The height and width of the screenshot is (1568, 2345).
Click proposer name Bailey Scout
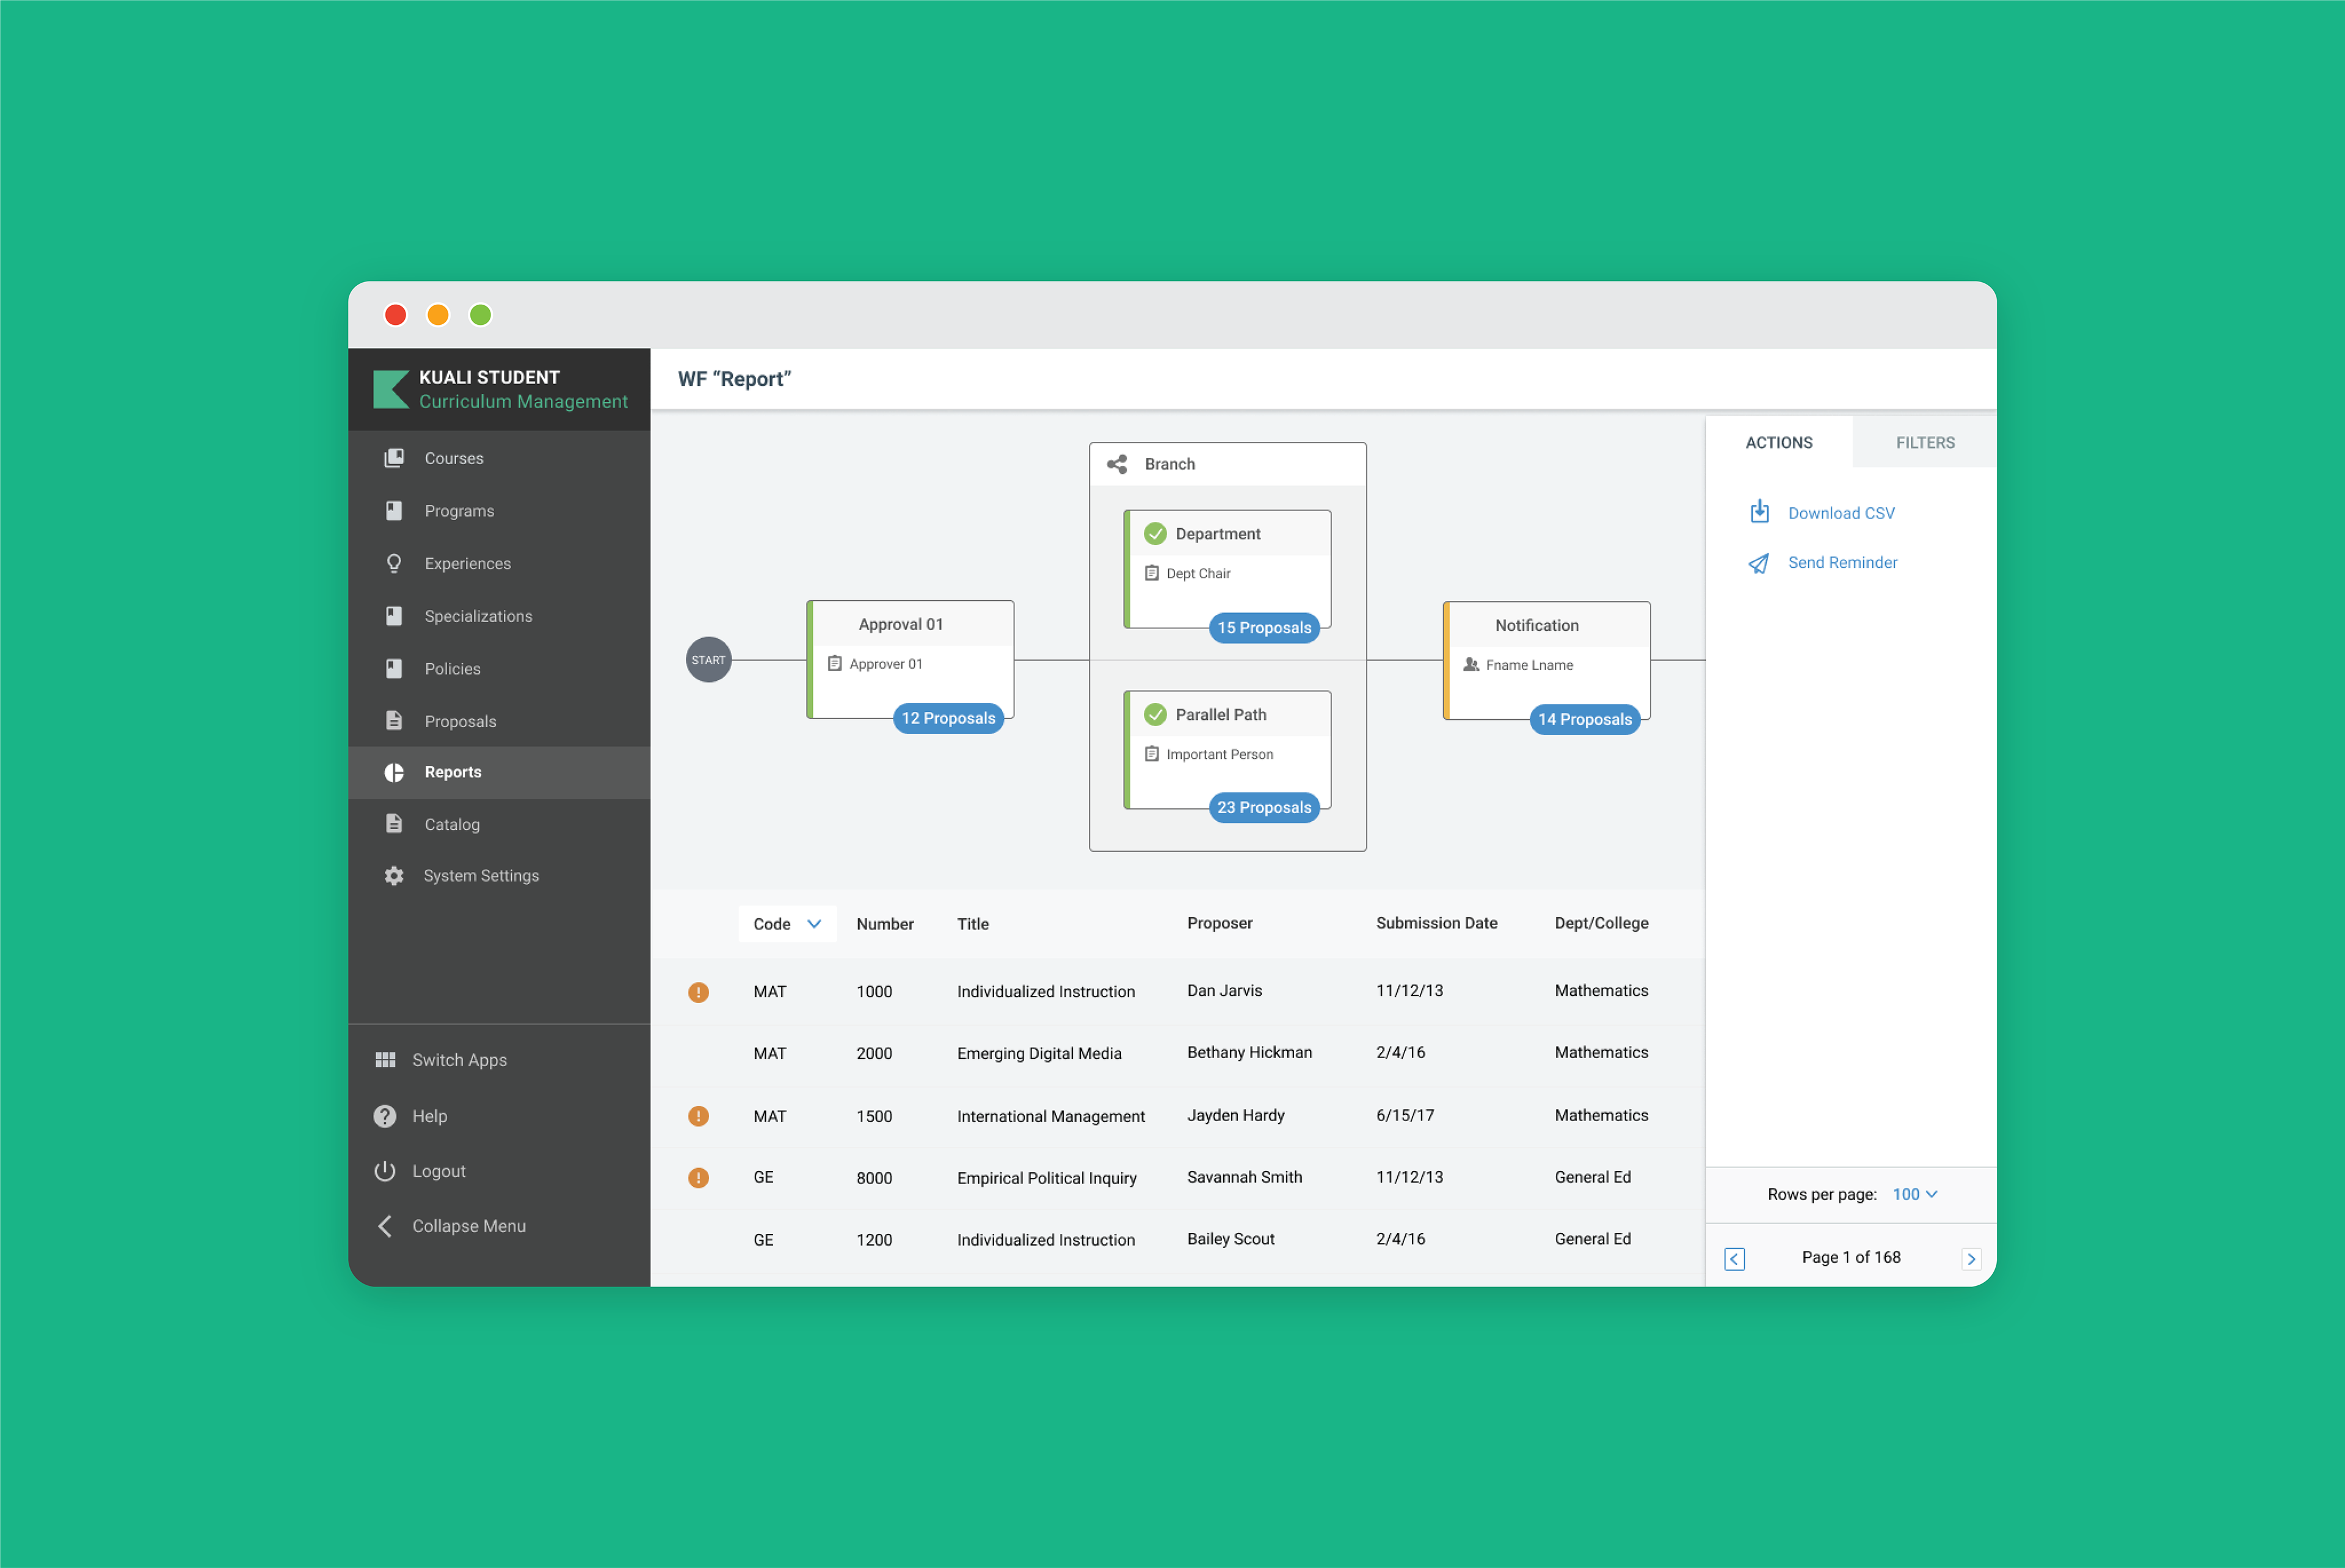1230,1239
